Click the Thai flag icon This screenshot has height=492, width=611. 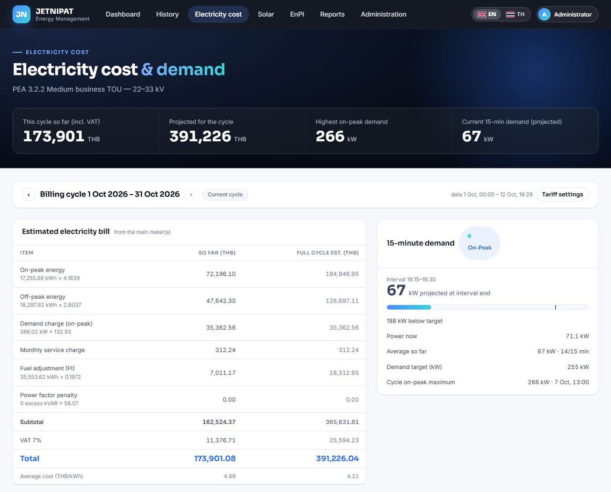tap(510, 14)
